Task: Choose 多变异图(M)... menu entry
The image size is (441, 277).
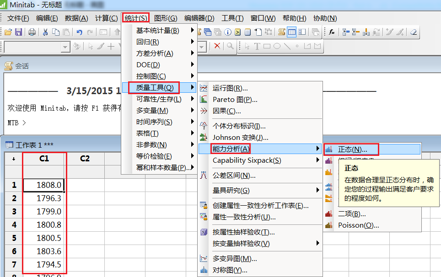Action: [260, 258]
